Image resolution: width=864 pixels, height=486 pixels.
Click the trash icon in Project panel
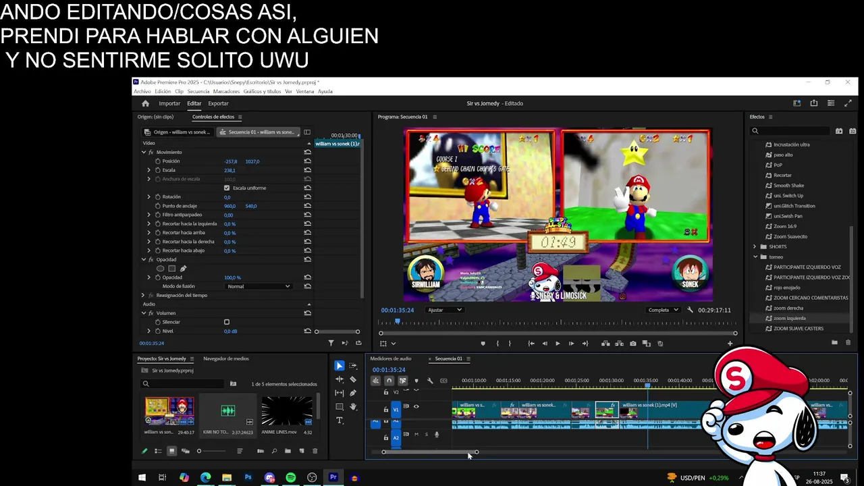315,451
